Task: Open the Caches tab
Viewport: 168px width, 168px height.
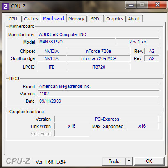Action: (31, 19)
